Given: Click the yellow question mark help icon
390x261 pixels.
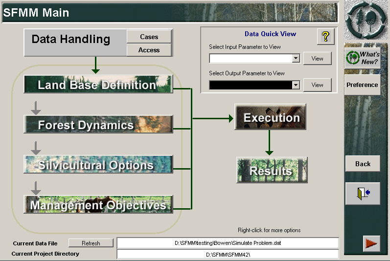Looking at the screenshot, I should 325,37.
